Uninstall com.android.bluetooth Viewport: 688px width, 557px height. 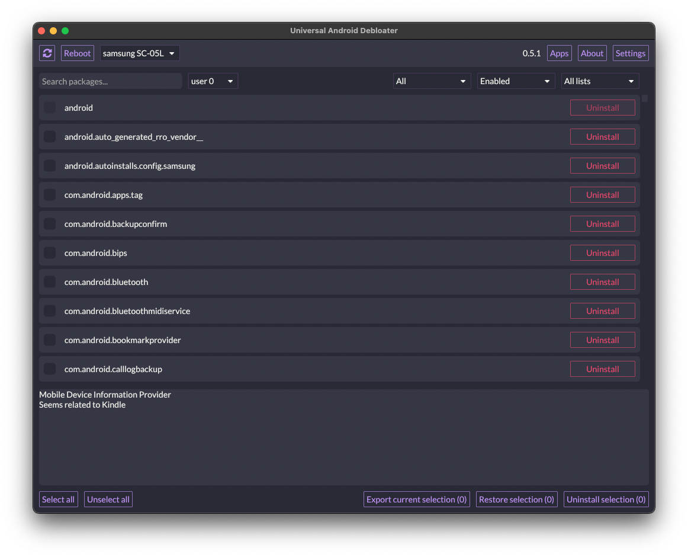[x=602, y=281]
